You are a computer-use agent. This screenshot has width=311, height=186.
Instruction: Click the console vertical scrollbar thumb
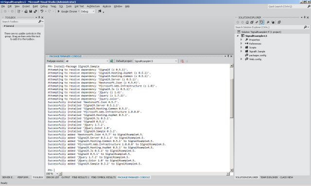pos(231,98)
